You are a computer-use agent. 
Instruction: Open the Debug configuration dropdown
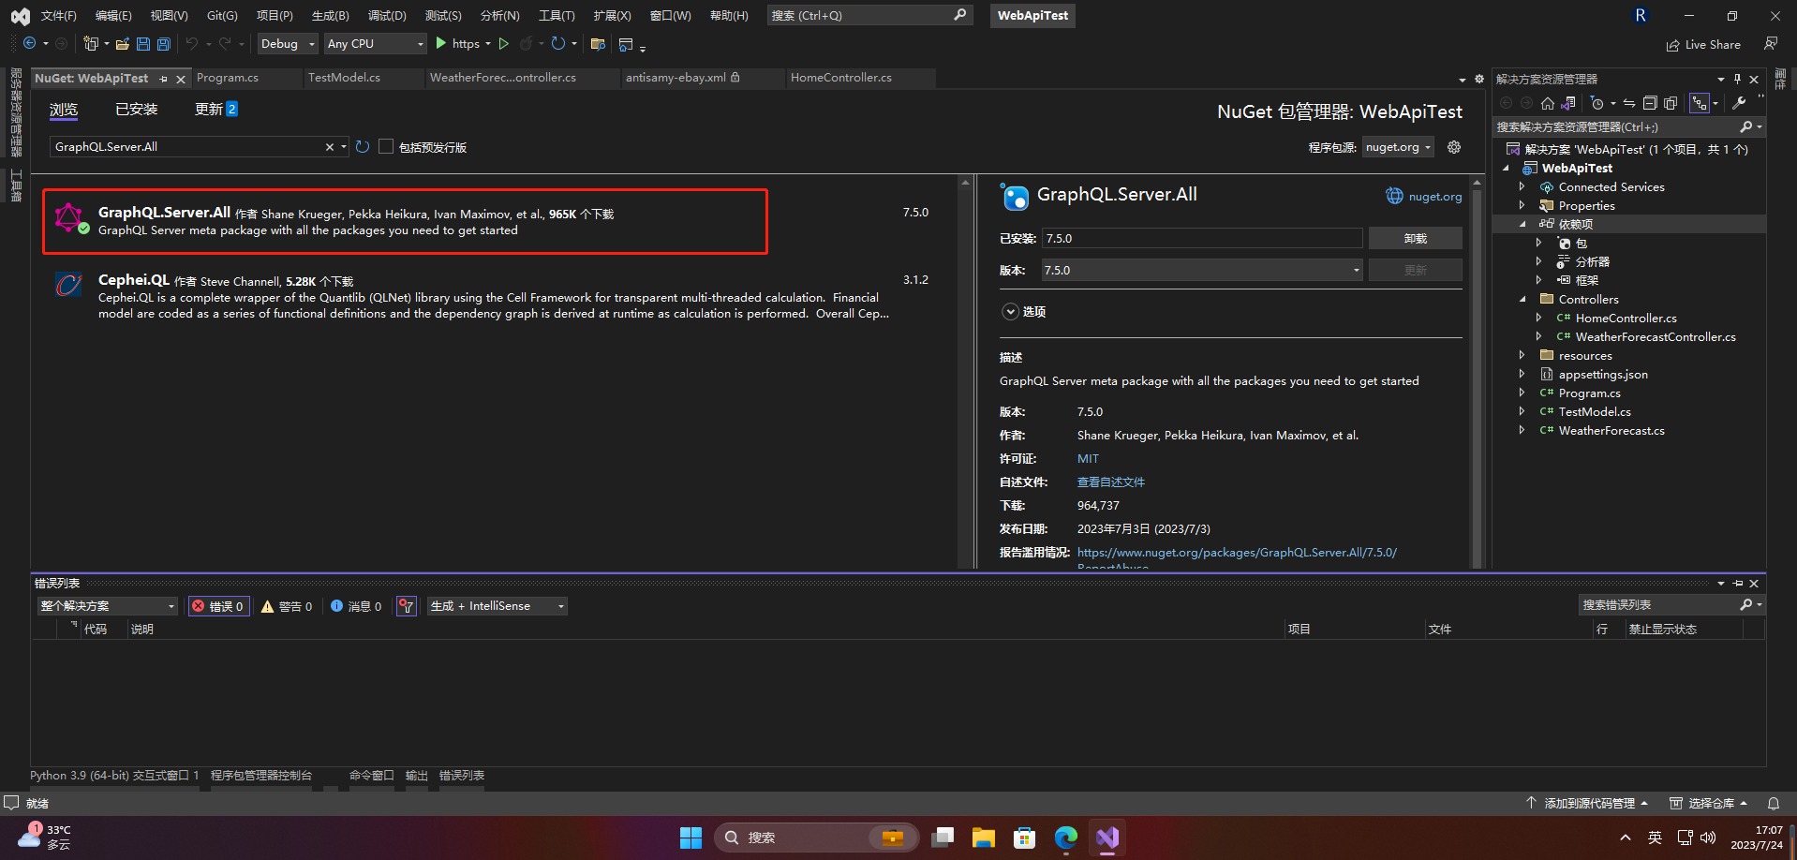point(289,44)
